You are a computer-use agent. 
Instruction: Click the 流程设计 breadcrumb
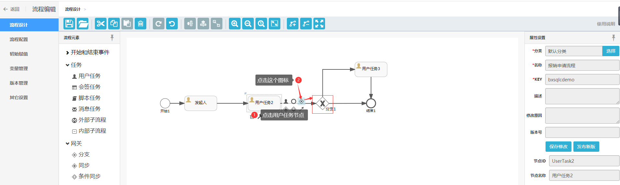pos(73,9)
